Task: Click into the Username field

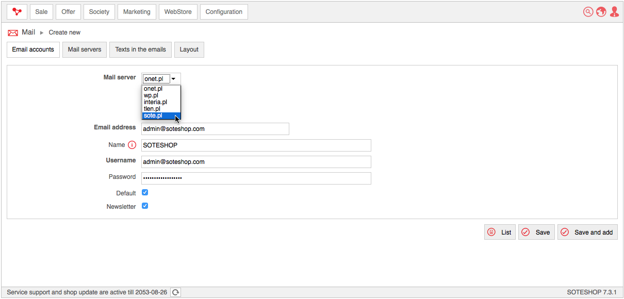Action: click(256, 162)
